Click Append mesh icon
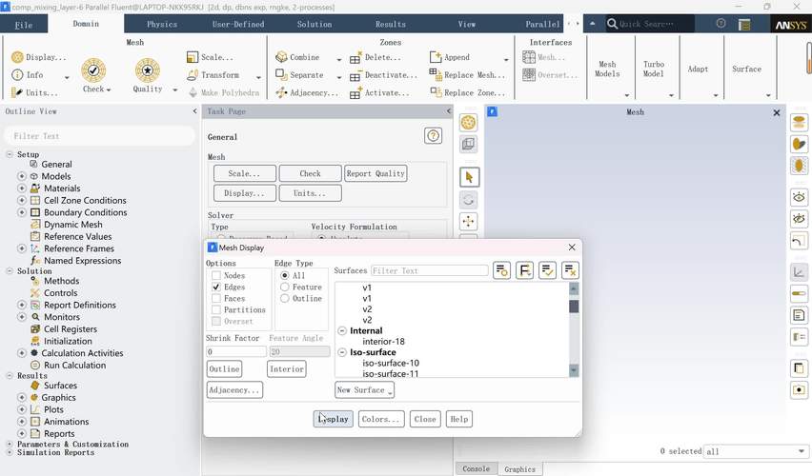812x476 pixels. pos(435,57)
